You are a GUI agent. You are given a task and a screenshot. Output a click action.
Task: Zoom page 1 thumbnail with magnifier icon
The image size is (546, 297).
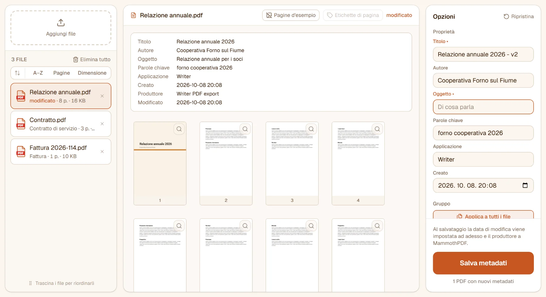179,129
